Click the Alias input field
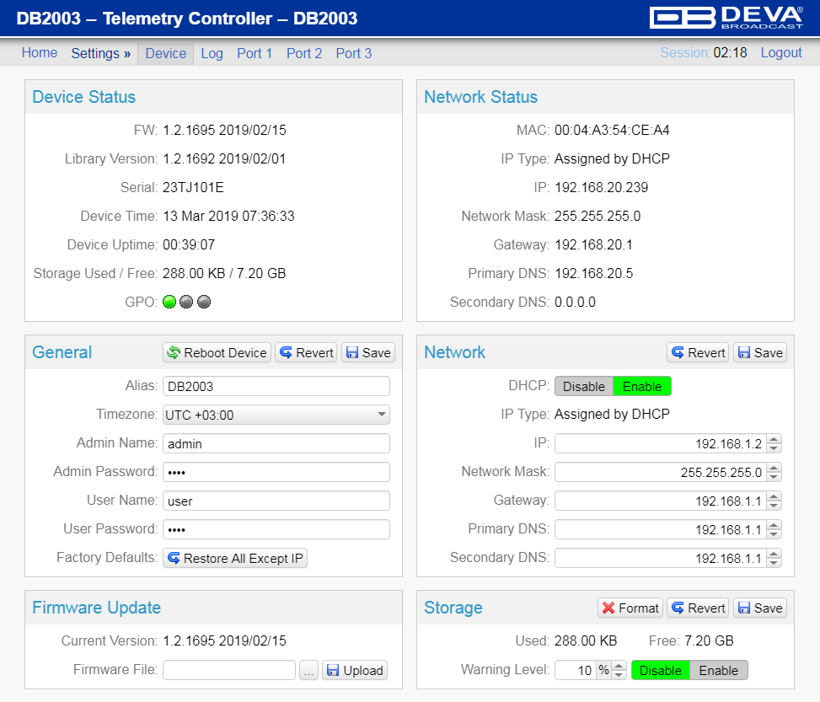 276,386
